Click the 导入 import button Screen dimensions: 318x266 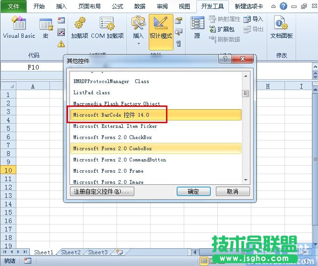(x=253, y=19)
